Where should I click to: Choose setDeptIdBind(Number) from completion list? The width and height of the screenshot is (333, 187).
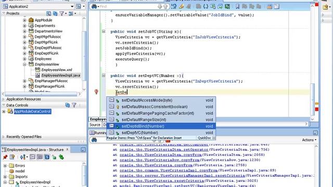pos(161,126)
